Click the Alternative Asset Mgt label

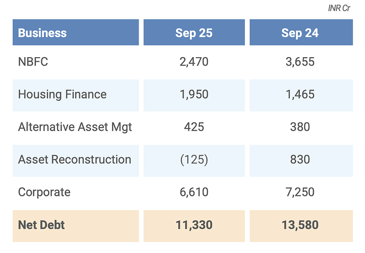coord(75,127)
